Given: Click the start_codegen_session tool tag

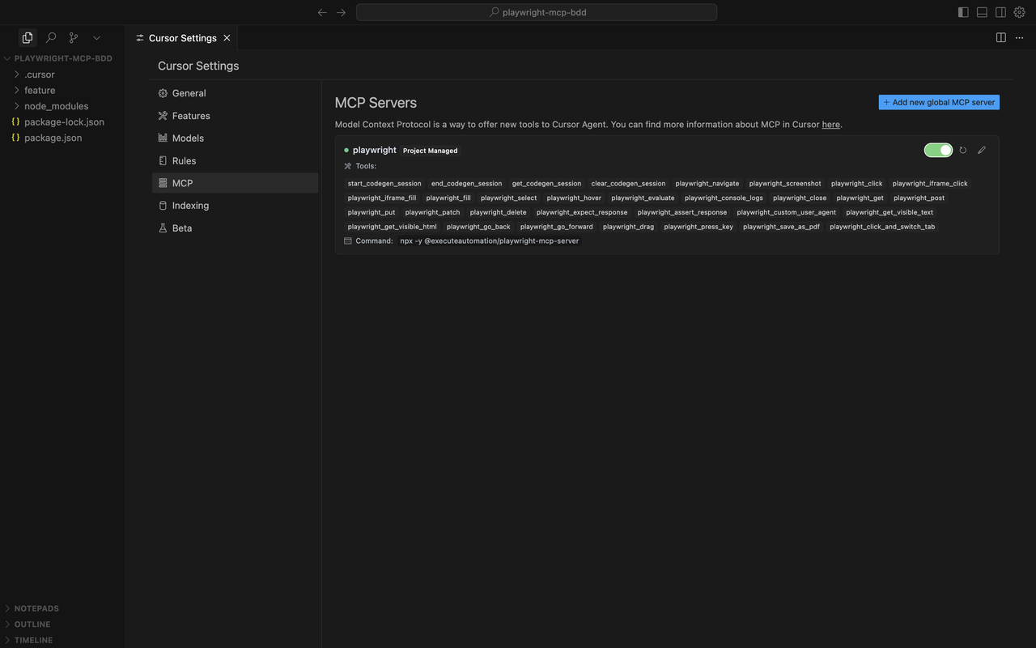Looking at the screenshot, I should tap(384, 184).
